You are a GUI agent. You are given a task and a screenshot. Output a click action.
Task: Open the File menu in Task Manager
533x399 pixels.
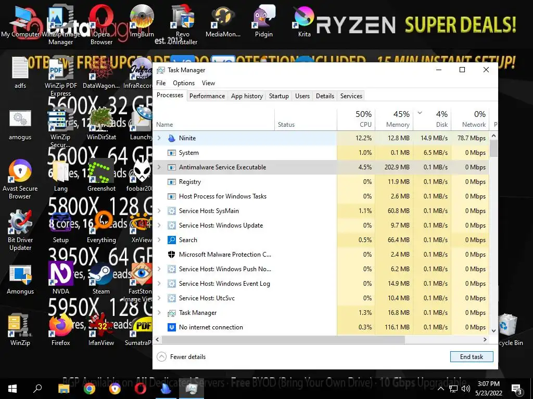tap(161, 83)
